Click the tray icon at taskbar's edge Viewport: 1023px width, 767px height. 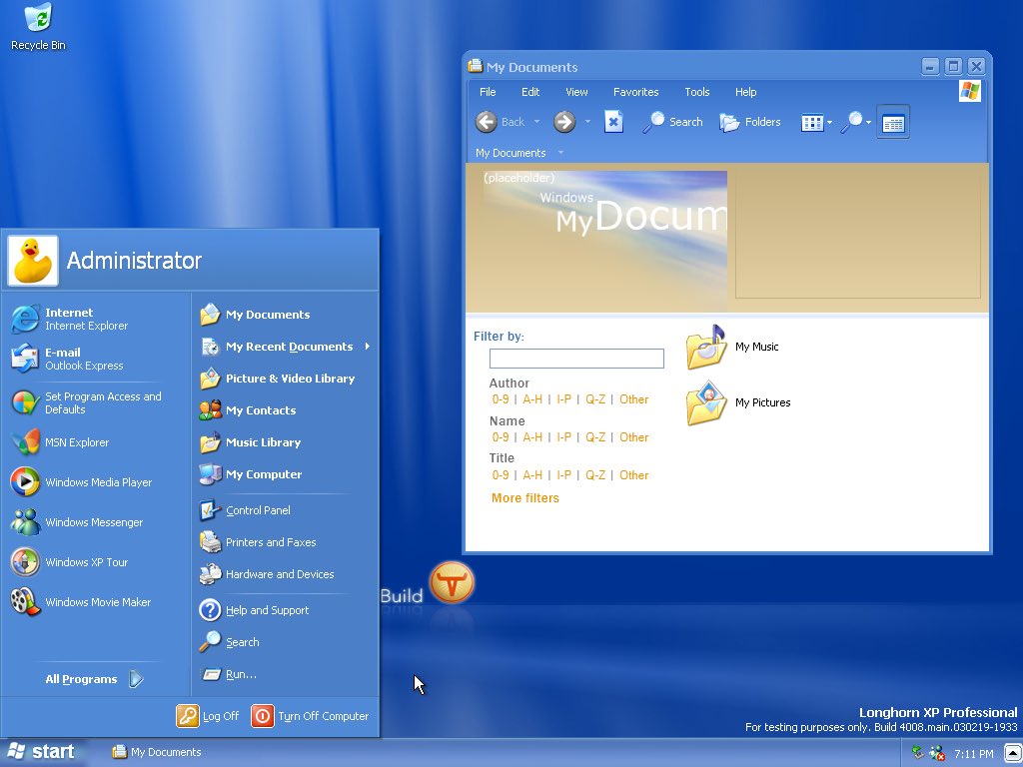click(1013, 753)
